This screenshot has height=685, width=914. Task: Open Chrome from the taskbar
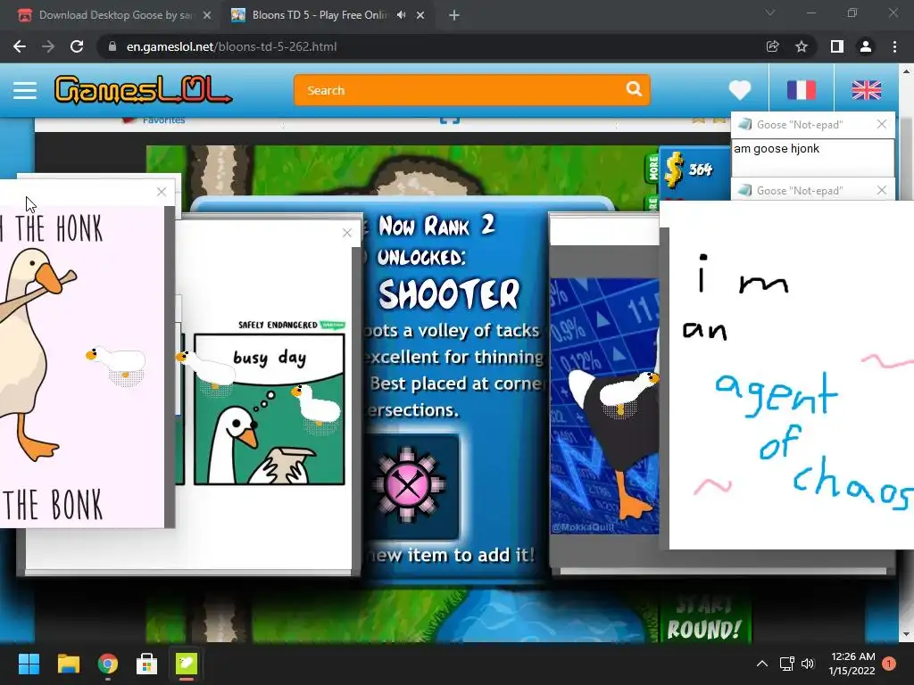tap(108, 664)
